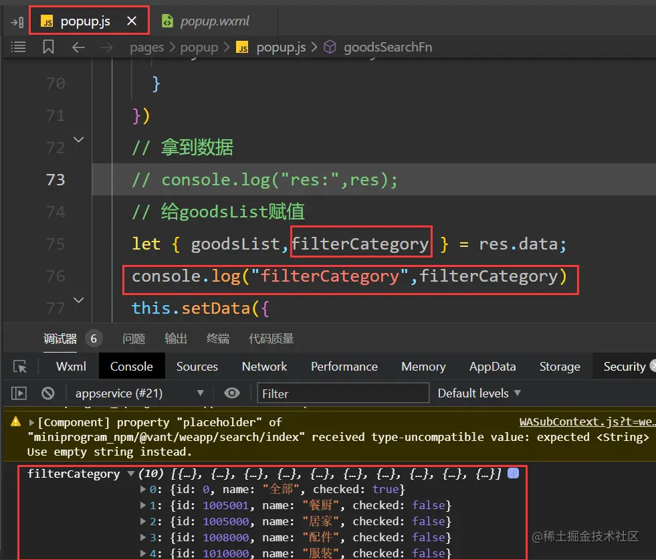Image resolution: width=656 pixels, height=560 pixels.
Task: Open the 代码质量 code quality tab
Action: tap(271, 339)
